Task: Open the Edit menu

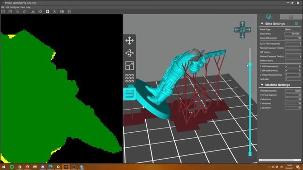Action: (x=7, y=7)
